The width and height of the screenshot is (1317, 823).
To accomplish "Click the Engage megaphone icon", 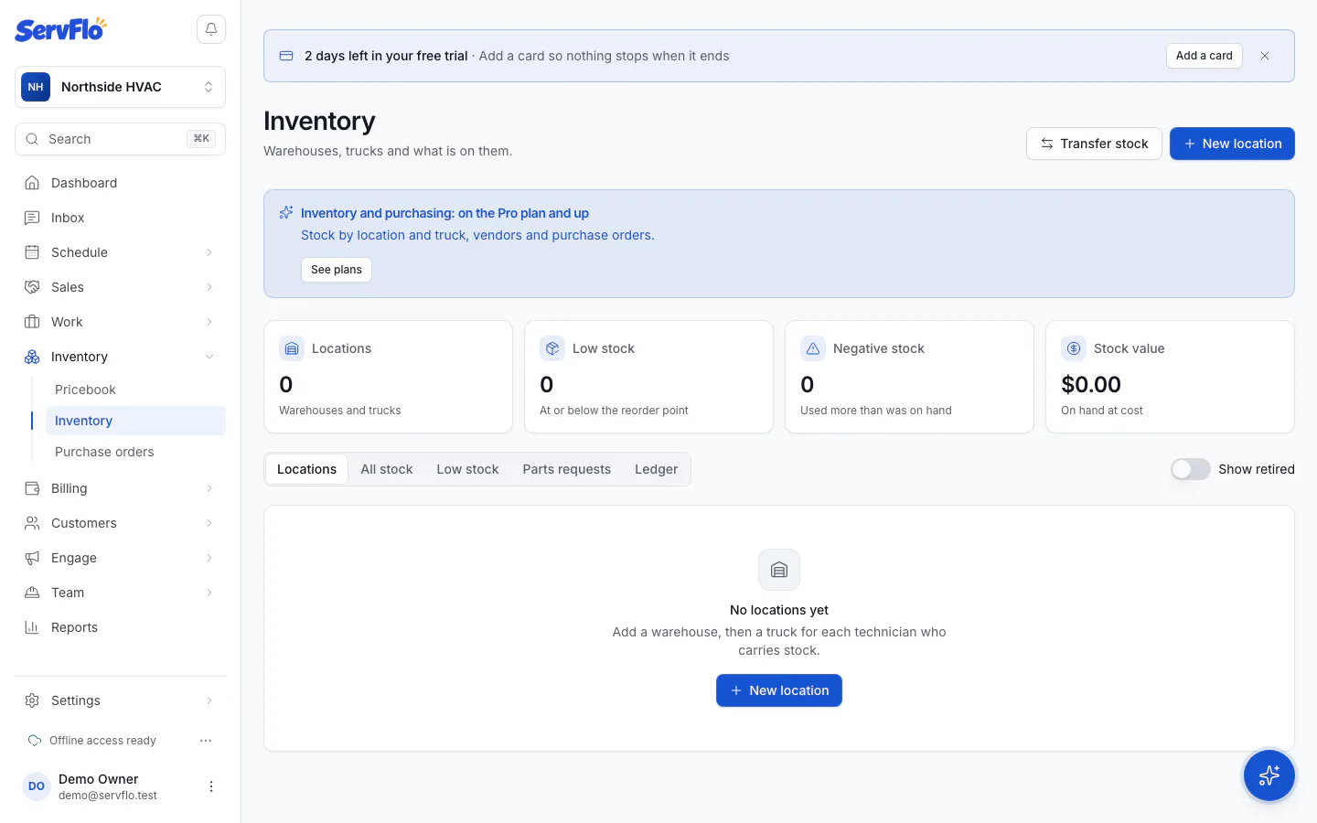I will (32, 558).
